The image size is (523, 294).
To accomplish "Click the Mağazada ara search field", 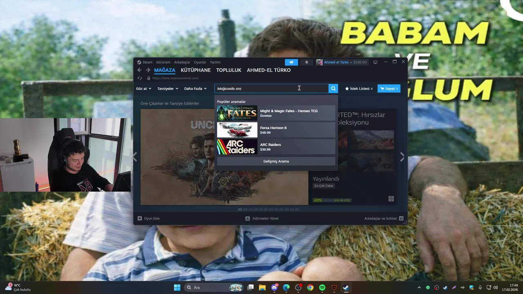I will pyautogui.click(x=271, y=89).
